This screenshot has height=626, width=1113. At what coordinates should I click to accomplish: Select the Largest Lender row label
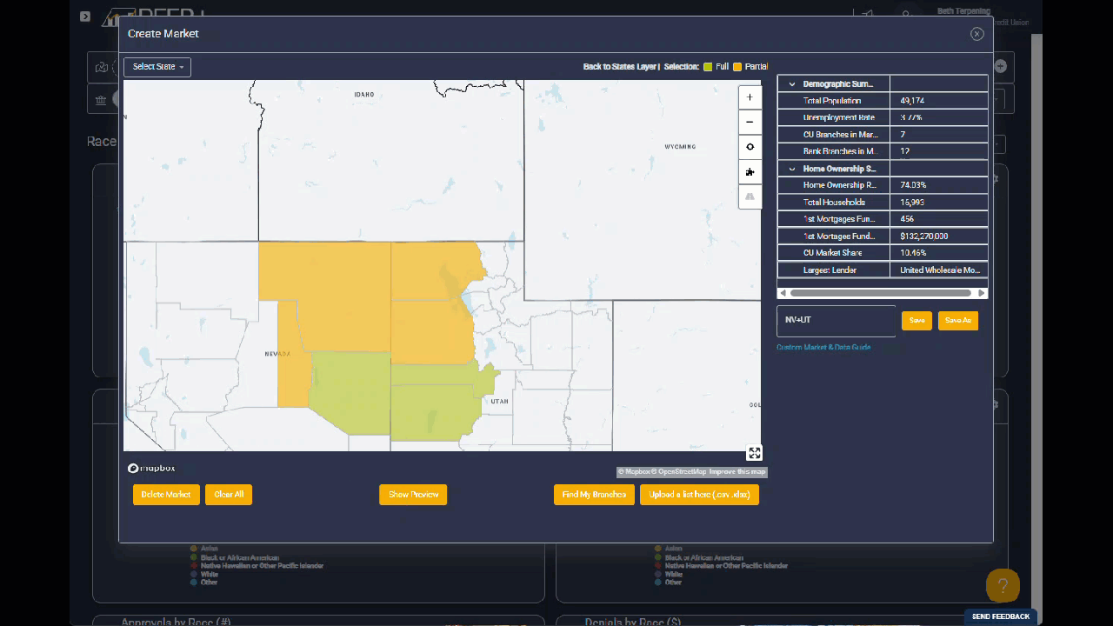coord(830,270)
